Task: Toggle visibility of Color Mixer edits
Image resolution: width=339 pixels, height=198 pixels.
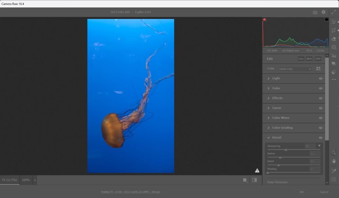Action: (320, 118)
